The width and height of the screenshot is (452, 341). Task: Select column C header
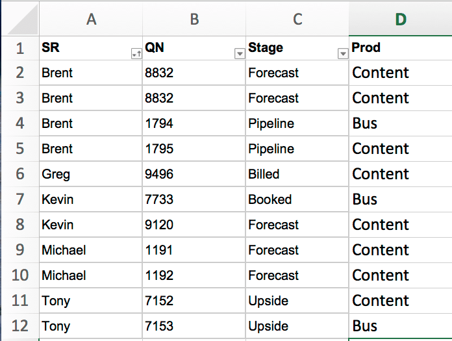click(x=297, y=19)
